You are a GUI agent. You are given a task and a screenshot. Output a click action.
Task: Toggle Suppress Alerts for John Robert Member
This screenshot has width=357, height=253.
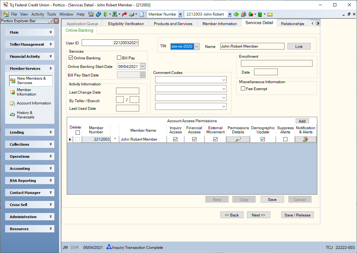(x=285, y=139)
